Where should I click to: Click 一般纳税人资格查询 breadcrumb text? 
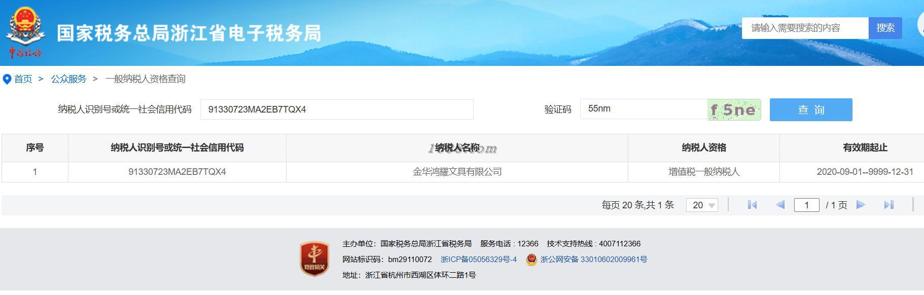[x=145, y=79]
